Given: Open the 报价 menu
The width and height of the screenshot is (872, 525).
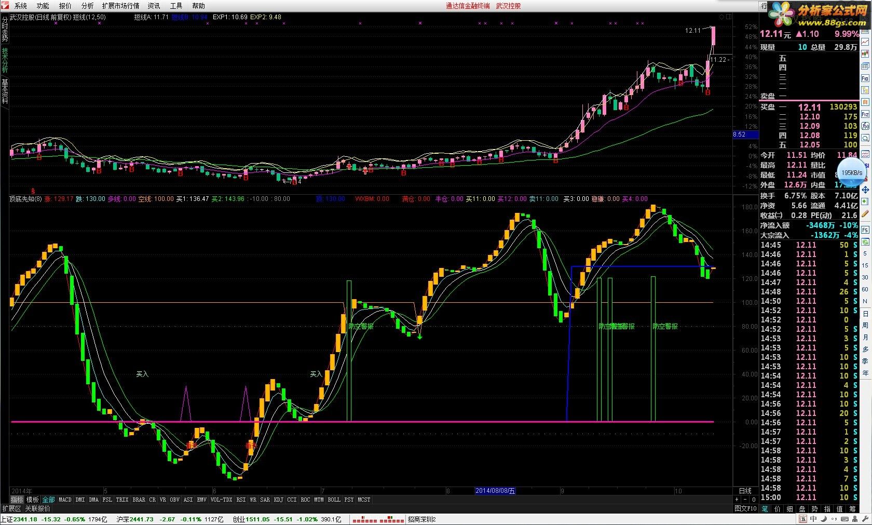Looking at the screenshot, I should 65,6.
